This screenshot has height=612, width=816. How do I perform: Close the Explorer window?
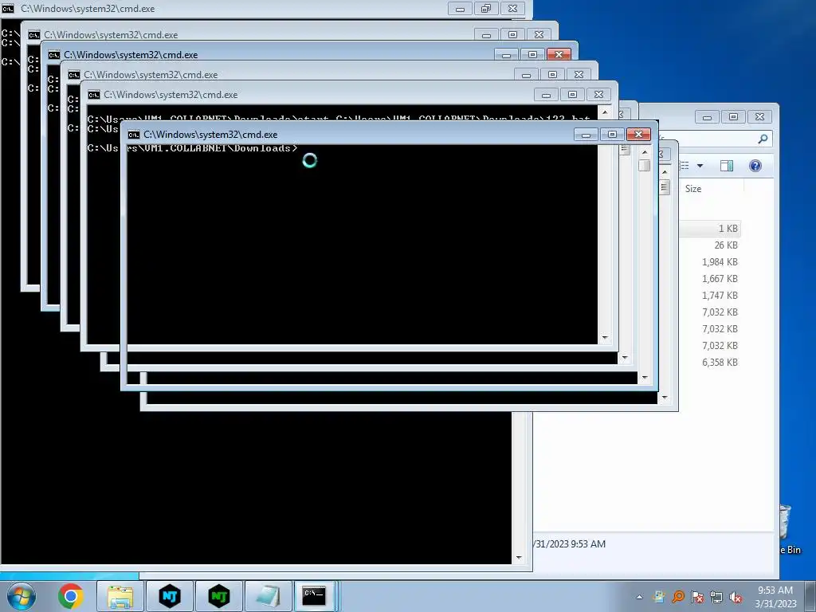tap(759, 117)
